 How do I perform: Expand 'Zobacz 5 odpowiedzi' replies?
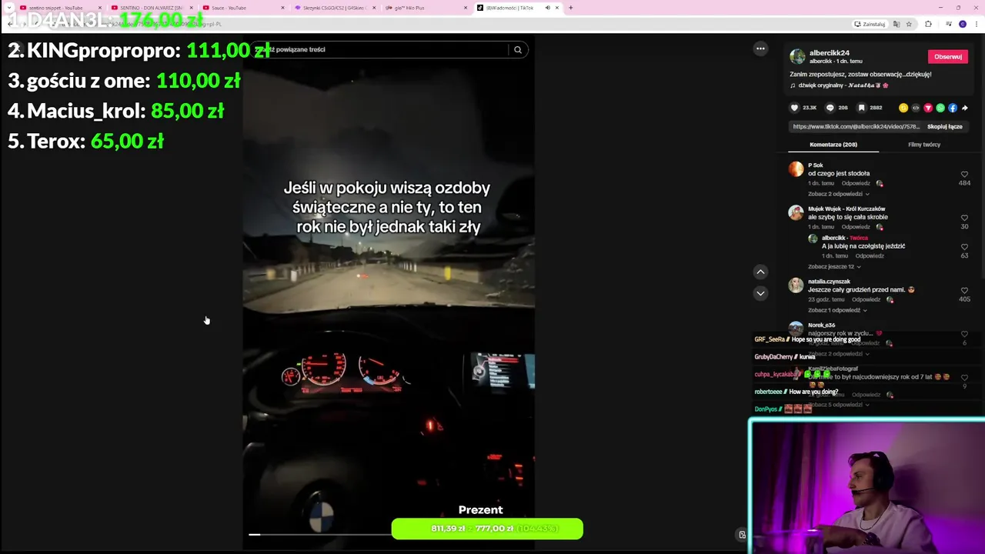click(x=837, y=405)
